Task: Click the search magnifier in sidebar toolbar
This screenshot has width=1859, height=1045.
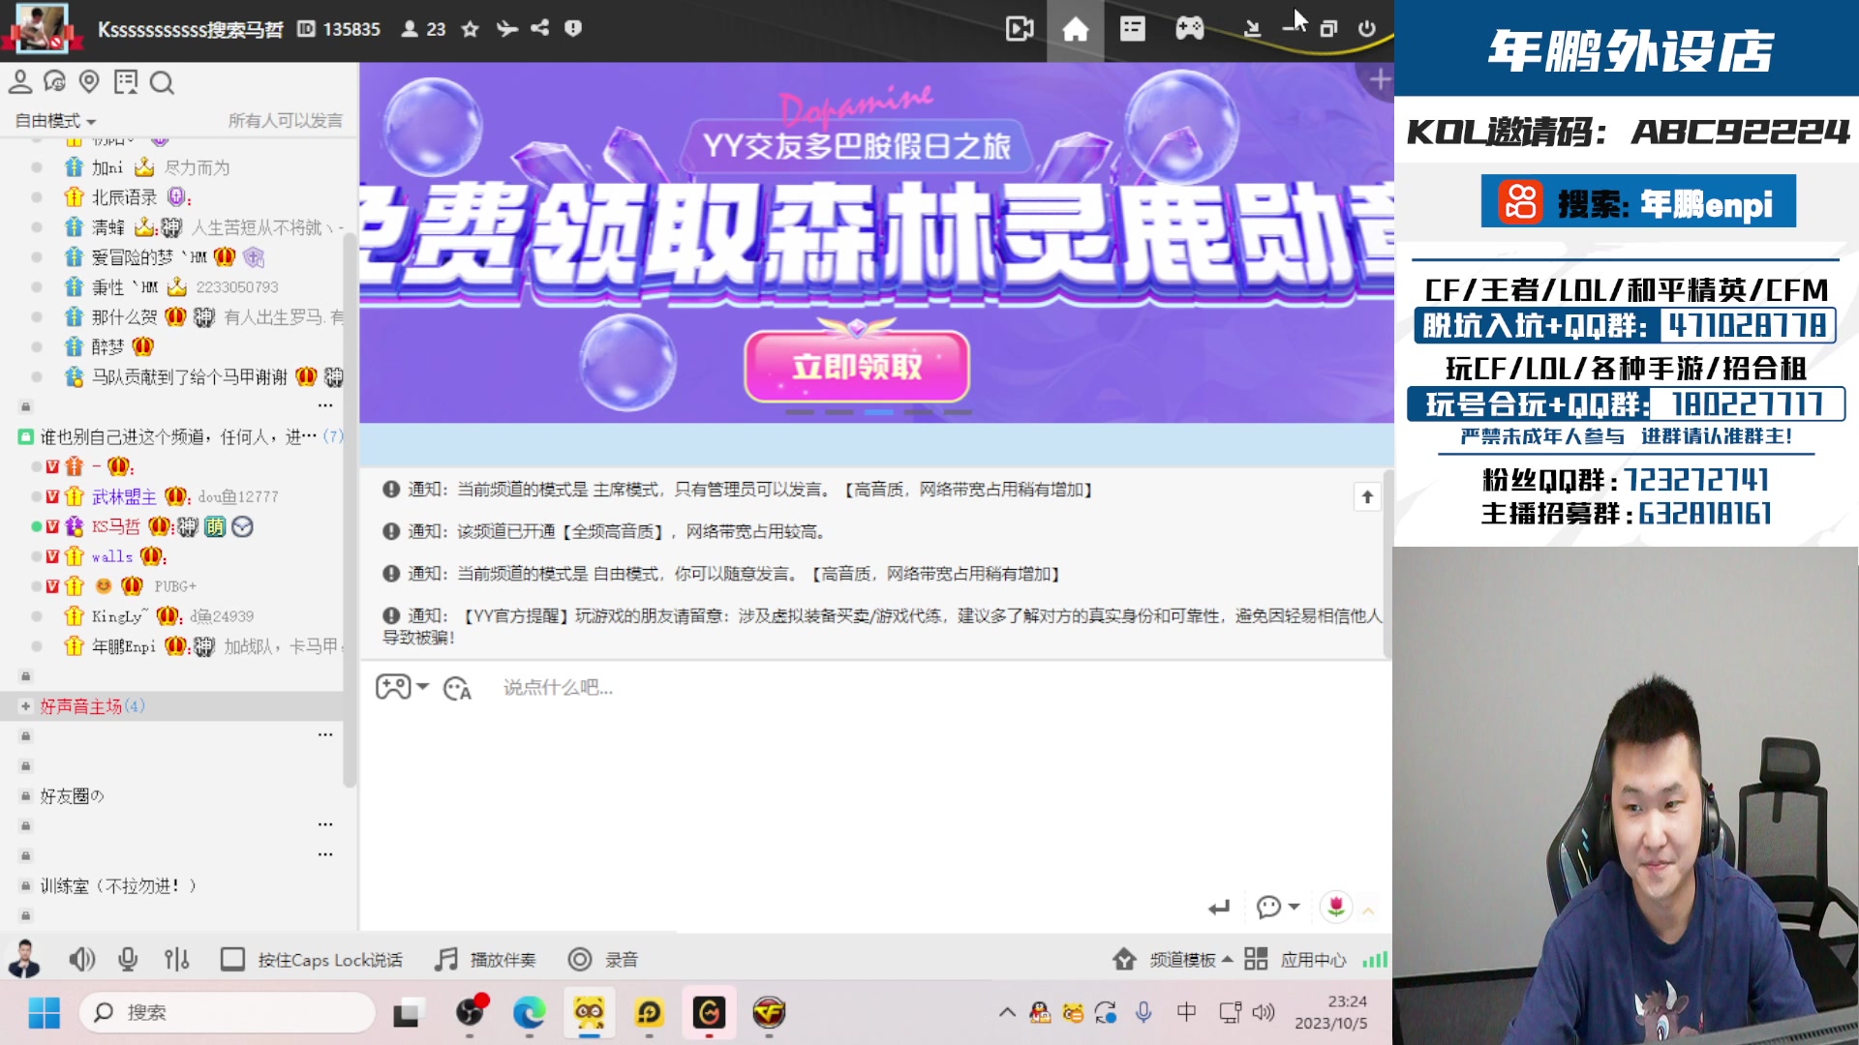Action: tap(163, 83)
